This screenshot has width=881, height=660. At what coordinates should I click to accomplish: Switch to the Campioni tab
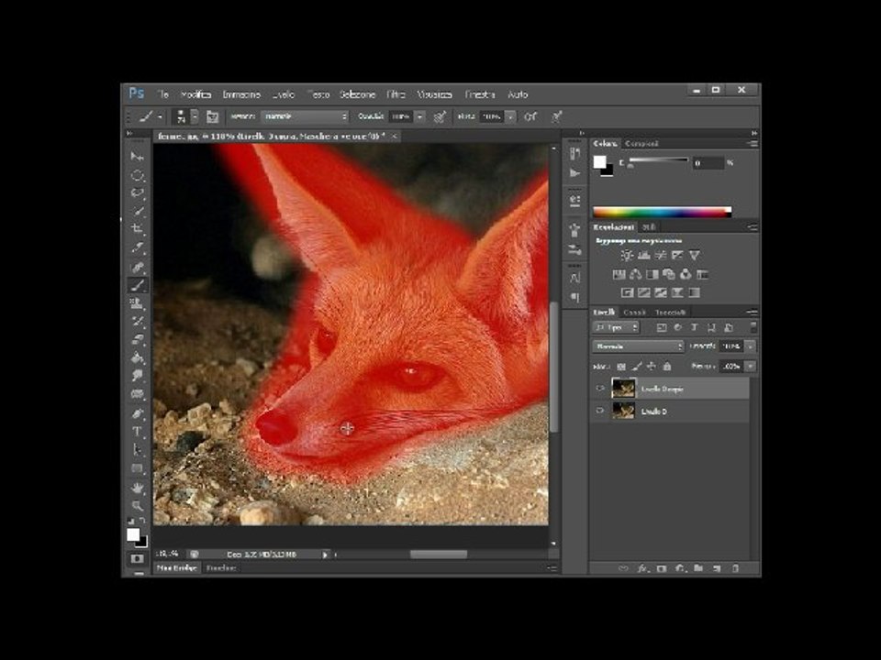(x=641, y=144)
